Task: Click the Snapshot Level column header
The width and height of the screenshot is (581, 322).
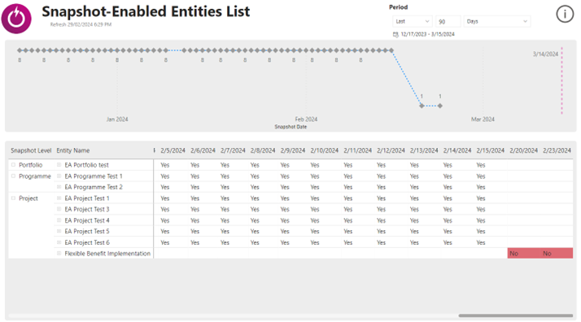Action: point(31,150)
